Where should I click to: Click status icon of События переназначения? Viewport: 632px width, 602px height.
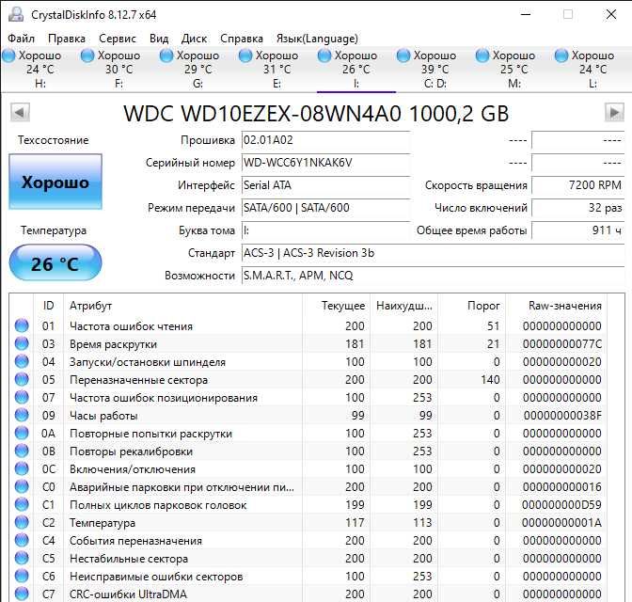(x=22, y=540)
